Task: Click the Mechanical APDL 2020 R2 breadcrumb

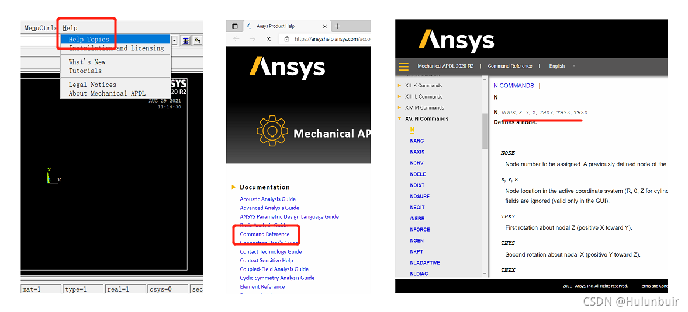Action: click(445, 66)
